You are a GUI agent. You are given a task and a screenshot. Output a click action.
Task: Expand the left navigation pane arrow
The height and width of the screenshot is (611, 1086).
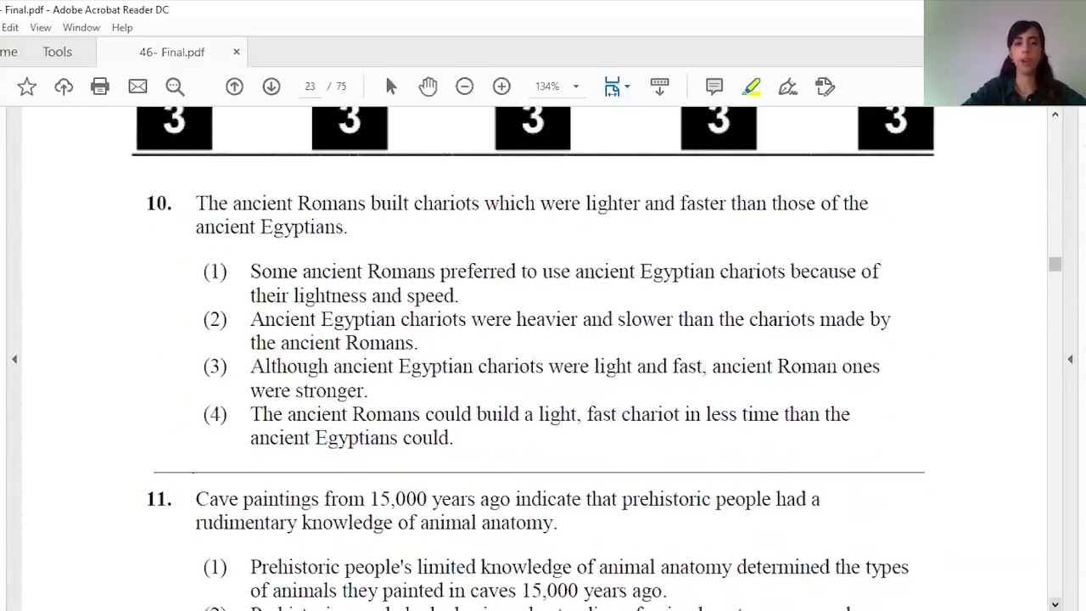pos(14,360)
